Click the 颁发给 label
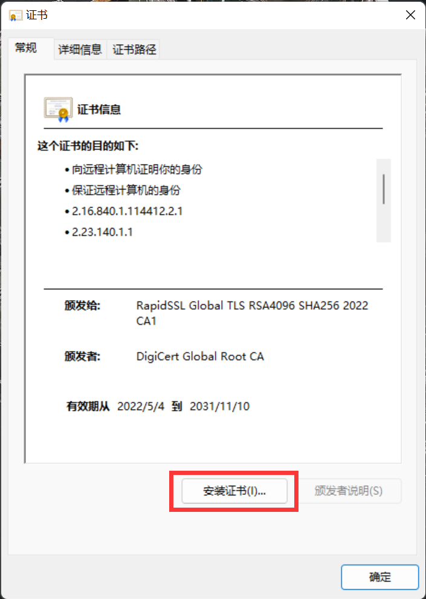This screenshot has width=426, height=599. pos(82,306)
